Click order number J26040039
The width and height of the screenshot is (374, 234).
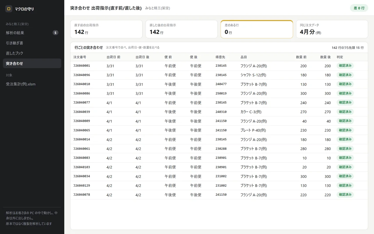coord(82,112)
